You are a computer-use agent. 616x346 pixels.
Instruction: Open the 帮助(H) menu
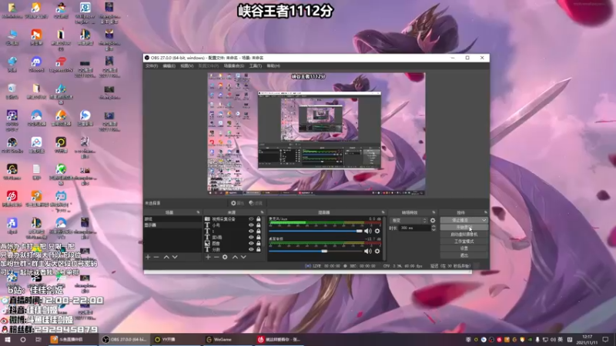pyautogui.click(x=273, y=66)
